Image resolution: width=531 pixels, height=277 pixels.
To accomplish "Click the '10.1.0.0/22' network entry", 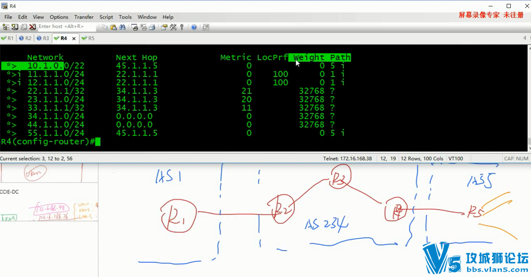I will tap(56, 66).
